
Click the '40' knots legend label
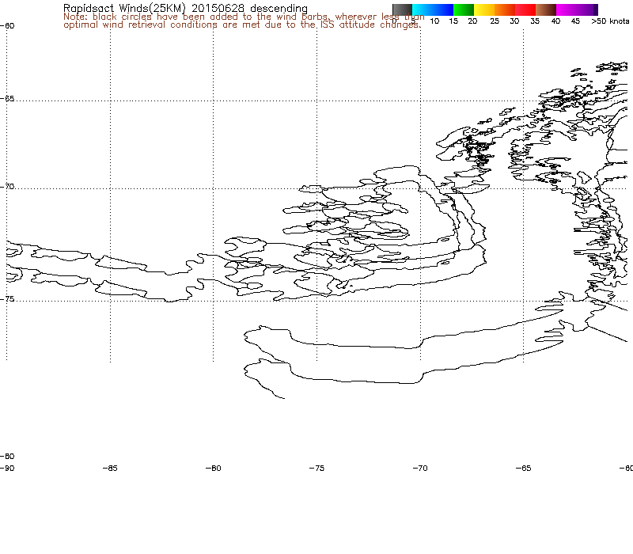(556, 21)
